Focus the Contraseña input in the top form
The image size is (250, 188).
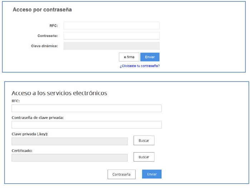111,36
